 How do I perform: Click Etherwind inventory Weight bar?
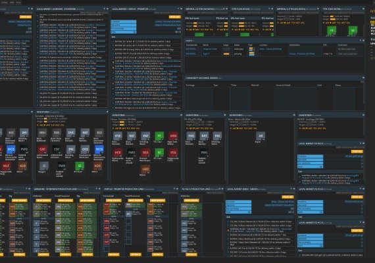click(47, 122)
